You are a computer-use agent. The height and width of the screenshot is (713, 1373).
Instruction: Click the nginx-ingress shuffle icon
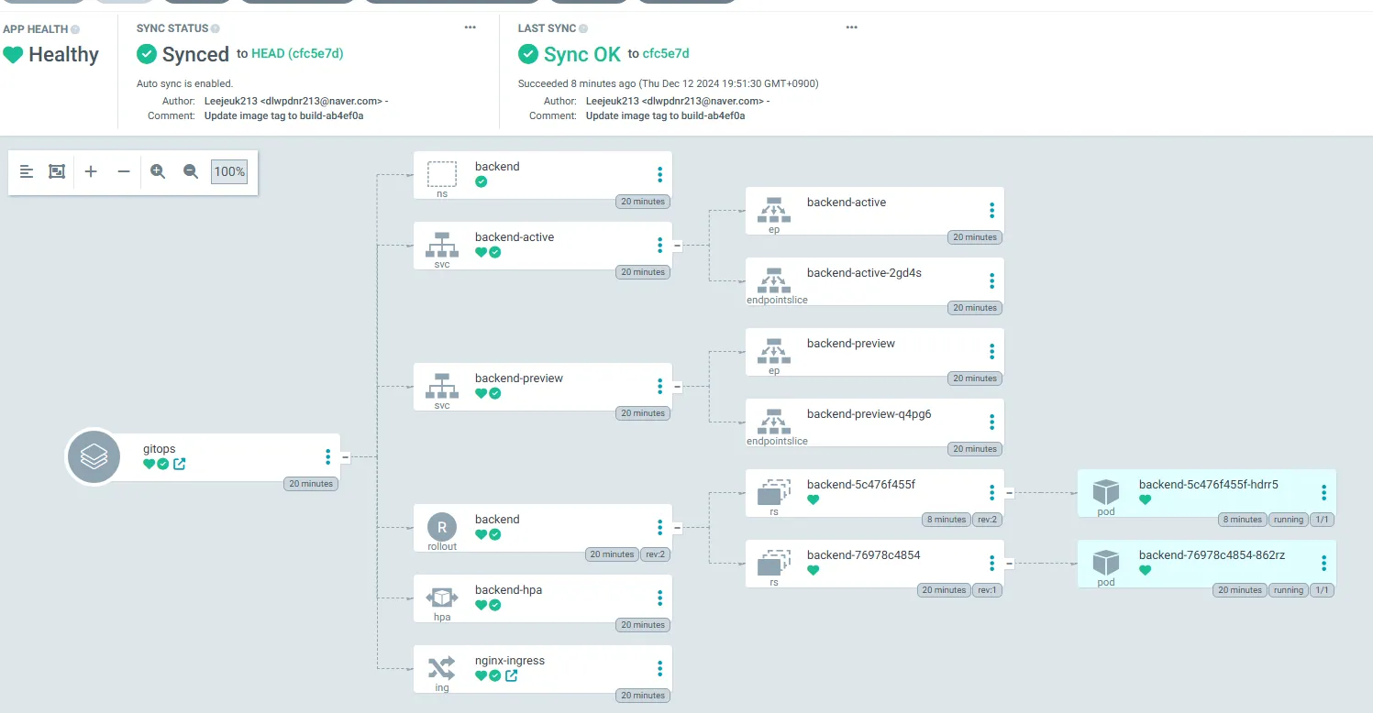pyautogui.click(x=442, y=668)
